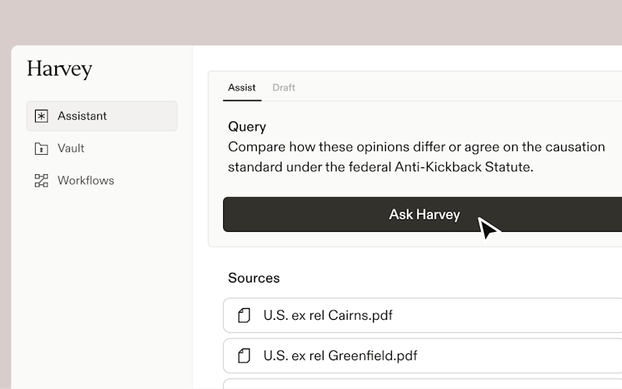Click the Harvey logo

click(59, 68)
